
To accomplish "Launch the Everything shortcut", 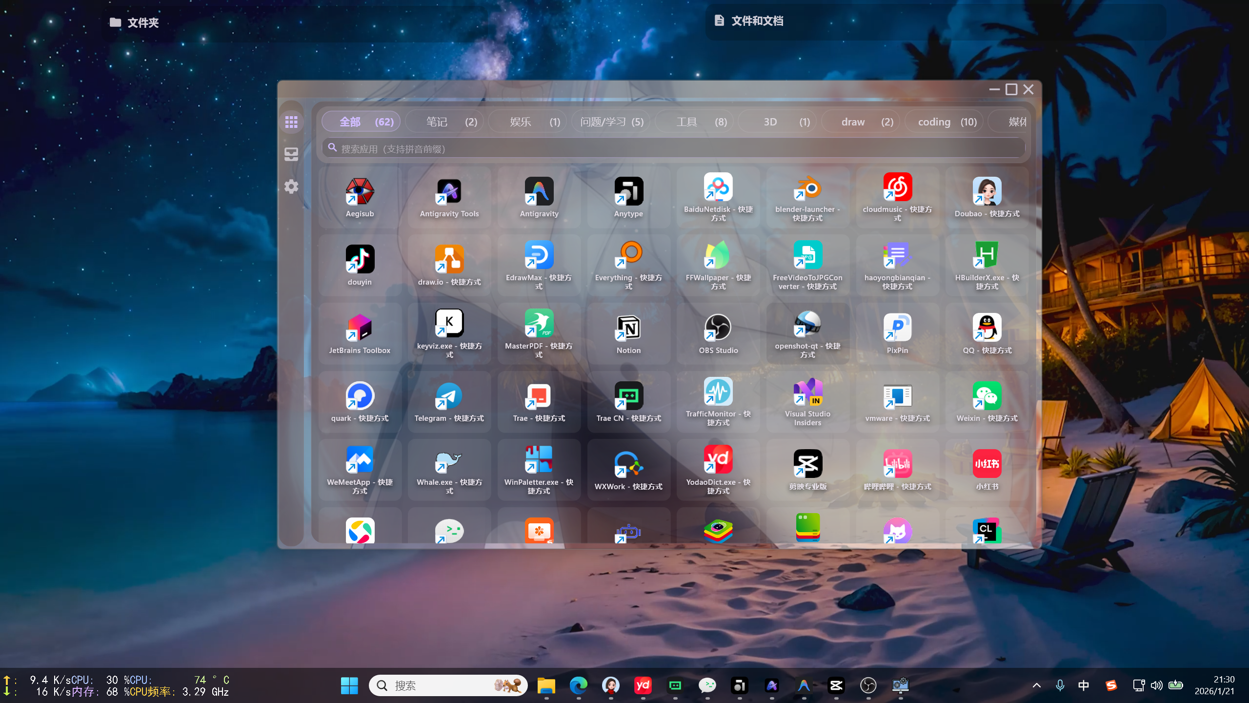I will [x=628, y=264].
